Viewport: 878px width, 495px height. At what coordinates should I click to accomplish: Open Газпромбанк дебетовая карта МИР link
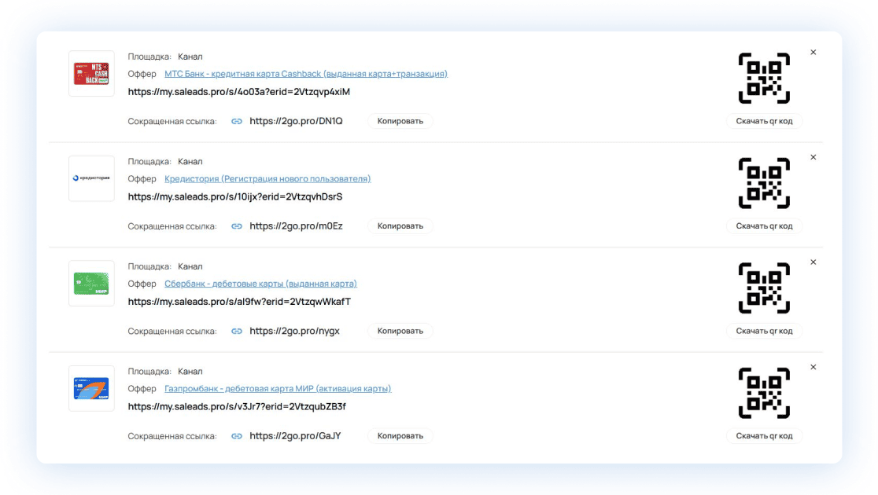277,388
